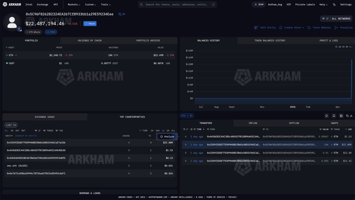355x200 pixels.
Task: Click the save disk icon above transfers
Action: pyautogui.click(x=341, y=116)
